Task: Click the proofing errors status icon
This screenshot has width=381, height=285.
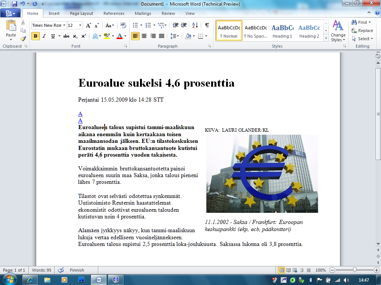Action: coord(61,270)
